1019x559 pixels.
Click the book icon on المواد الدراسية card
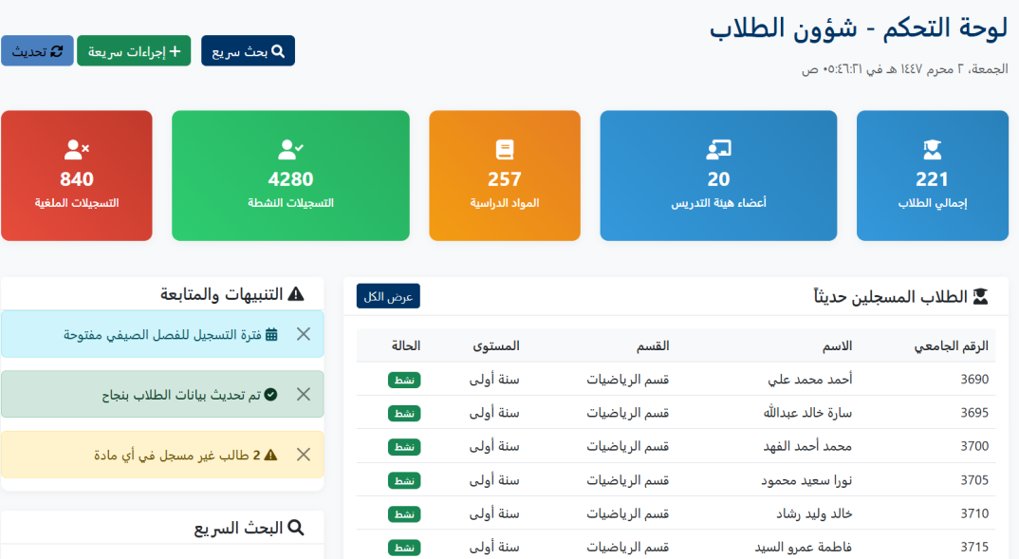click(x=504, y=147)
